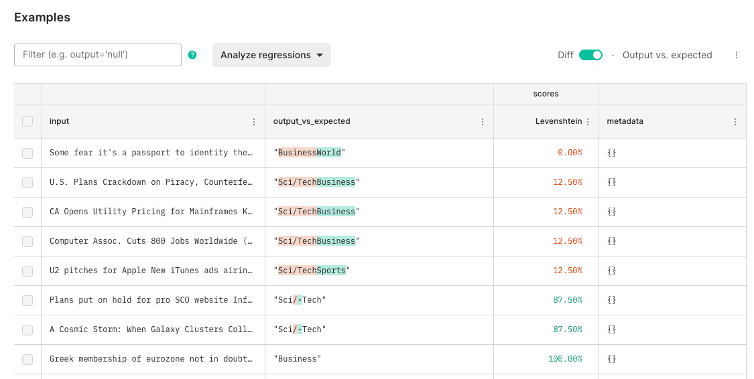Open the Some fear it's a passport row
The width and height of the screenshot is (754, 379).
[x=151, y=153]
